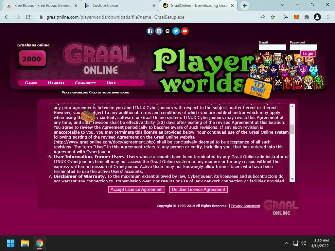335x251 pixels.
Task: Close the GraalOnline tab
Action: [232, 6]
